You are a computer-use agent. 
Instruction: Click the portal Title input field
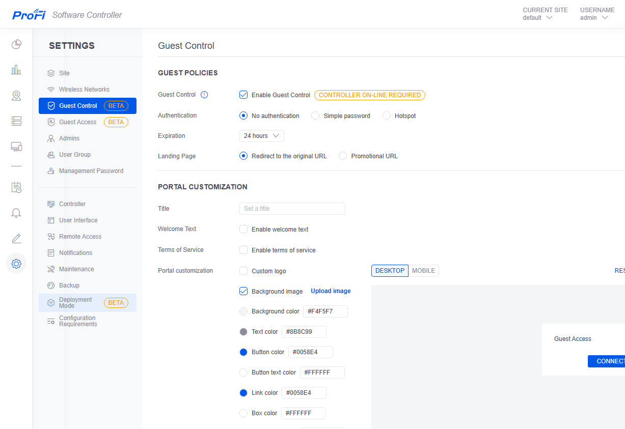[x=292, y=209]
